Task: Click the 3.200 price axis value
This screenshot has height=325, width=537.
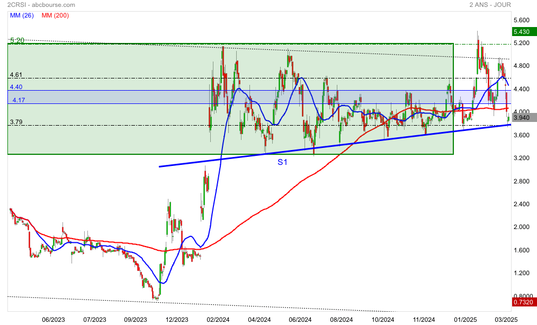Action: [x=522, y=158]
